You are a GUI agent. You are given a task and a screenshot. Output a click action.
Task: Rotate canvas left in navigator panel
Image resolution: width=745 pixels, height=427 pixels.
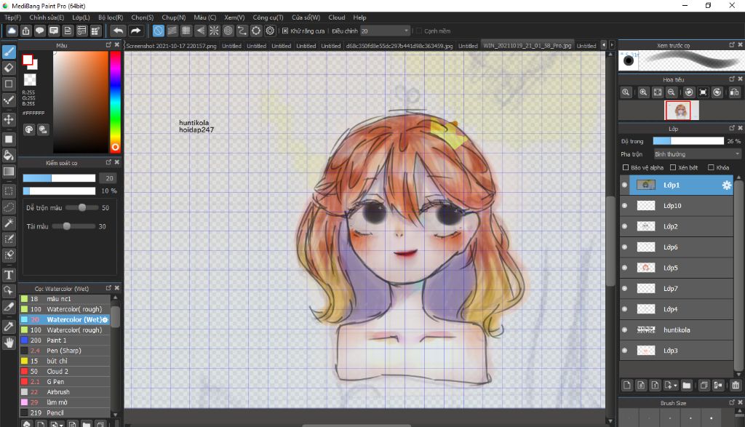point(689,92)
